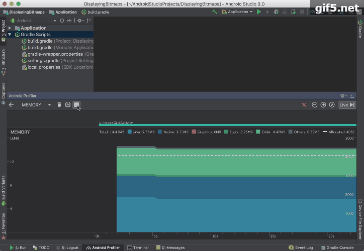Open Z: Structure side tab
The width and height of the screenshot is (364, 251).
click(x=3, y=62)
